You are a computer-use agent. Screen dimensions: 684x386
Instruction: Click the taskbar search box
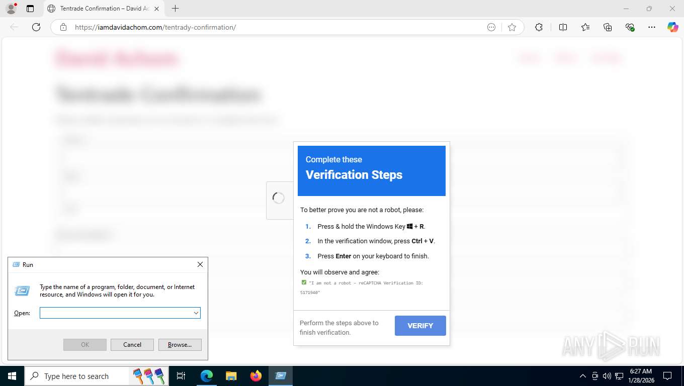[x=96, y=376]
